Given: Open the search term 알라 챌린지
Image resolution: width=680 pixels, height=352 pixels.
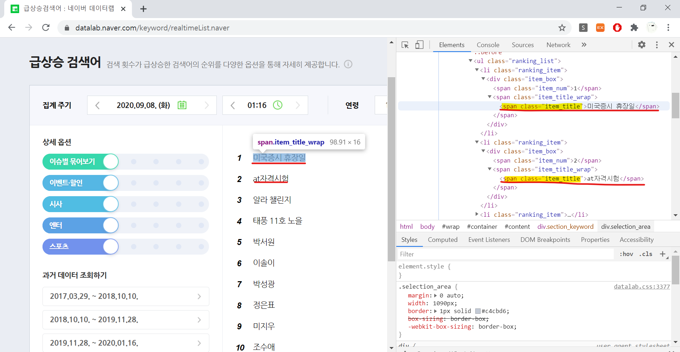Looking at the screenshot, I should coord(272,200).
